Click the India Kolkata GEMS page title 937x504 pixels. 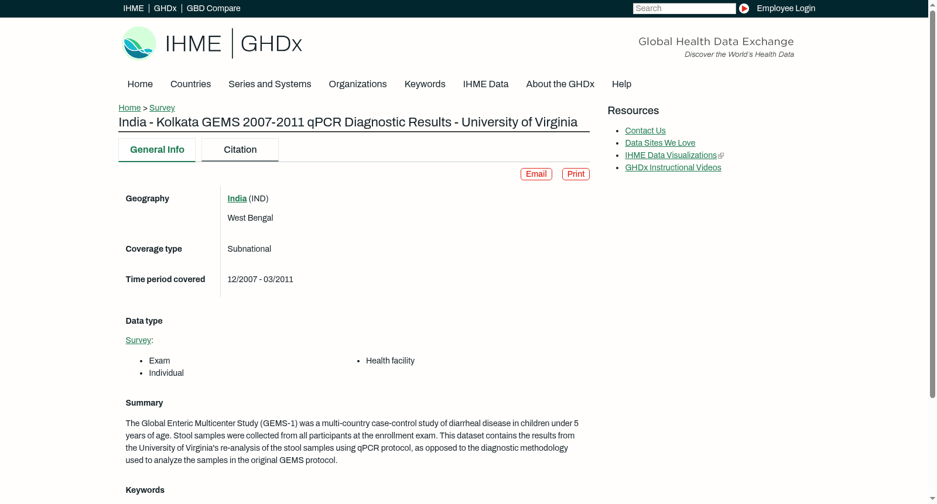pos(348,122)
